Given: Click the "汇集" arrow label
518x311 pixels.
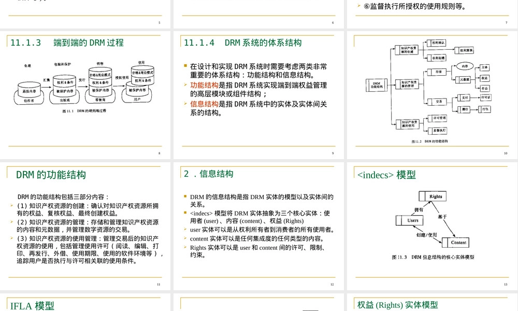Looking at the screenshot, I should pyautogui.click(x=47, y=80).
